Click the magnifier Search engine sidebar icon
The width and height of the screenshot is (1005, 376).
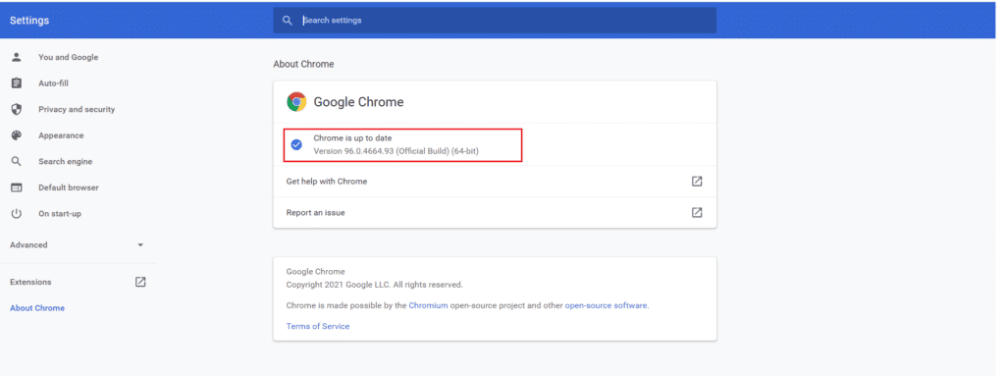click(17, 162)
